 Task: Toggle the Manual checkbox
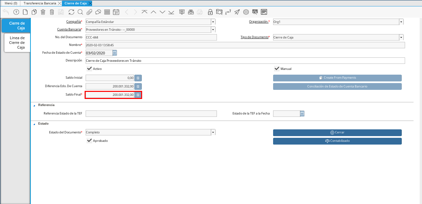[x=277, y=69]
